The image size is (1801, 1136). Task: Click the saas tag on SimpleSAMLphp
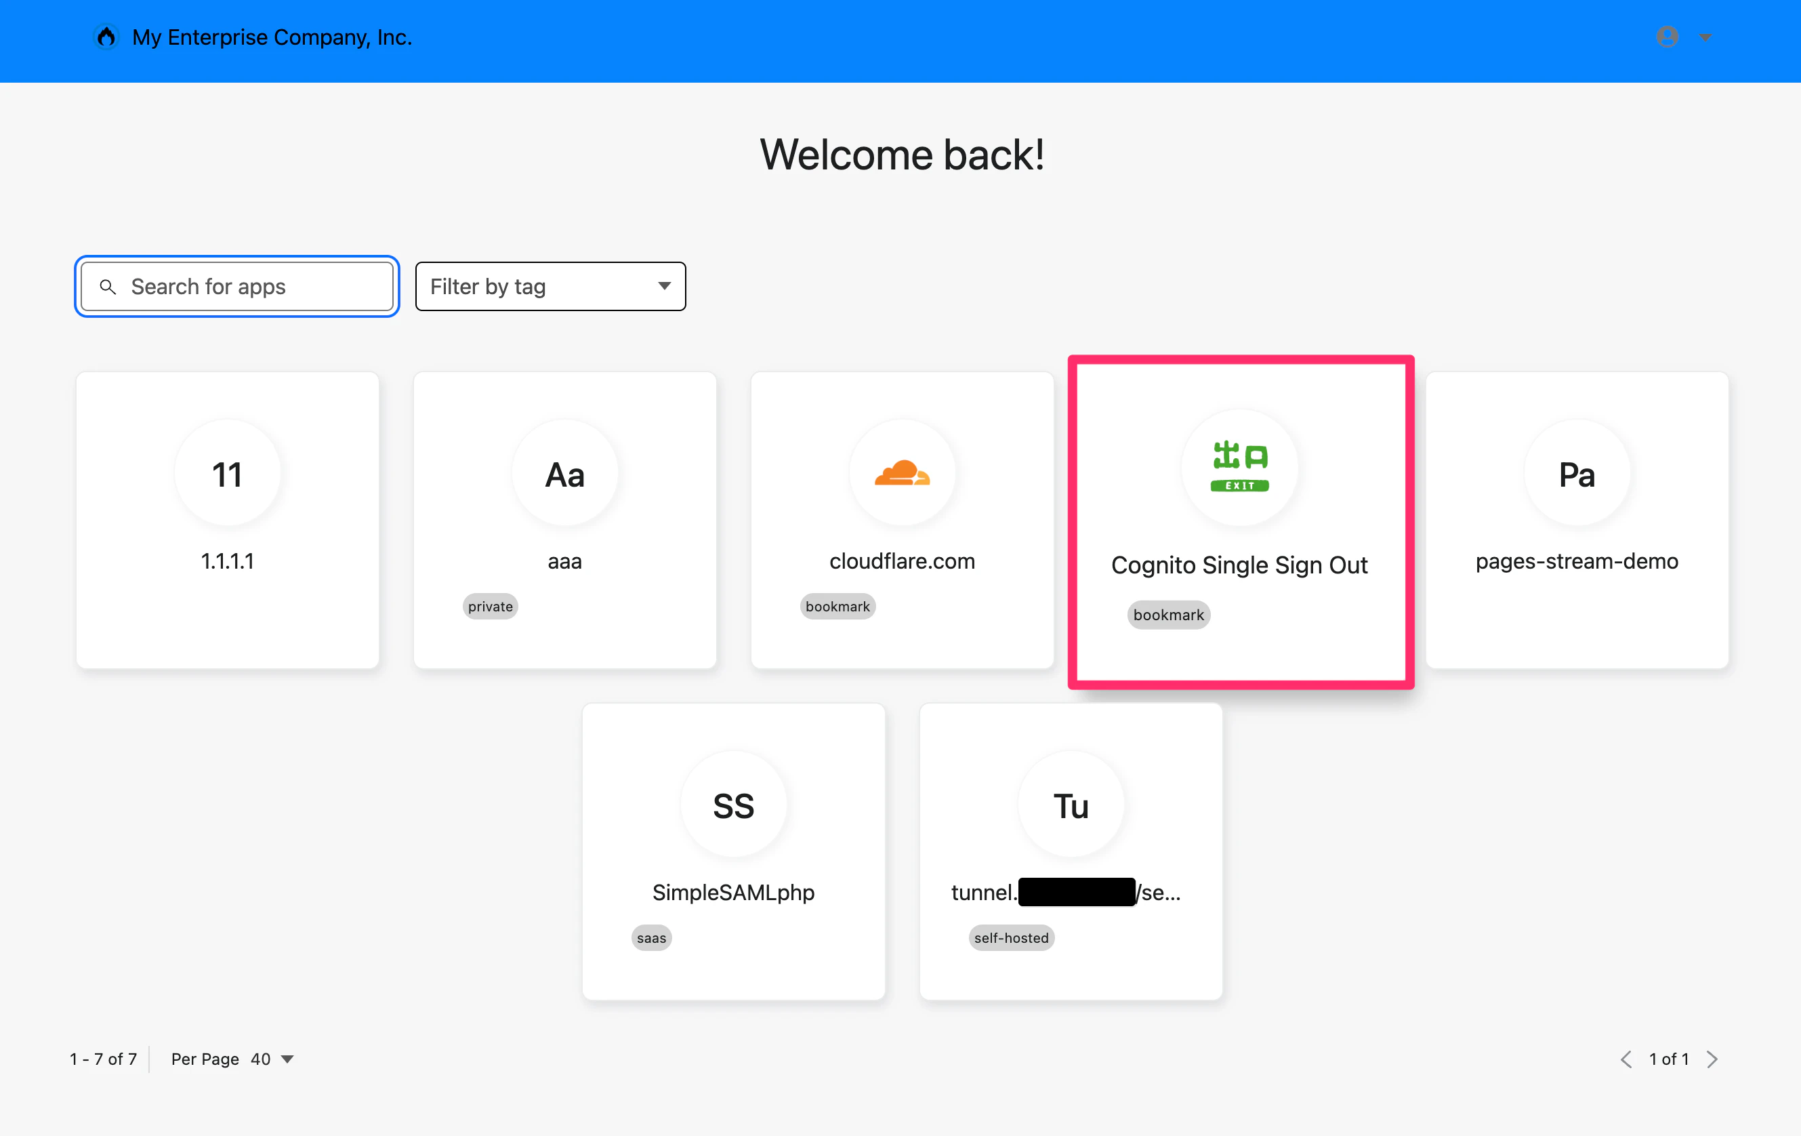[x=651, y=937]
